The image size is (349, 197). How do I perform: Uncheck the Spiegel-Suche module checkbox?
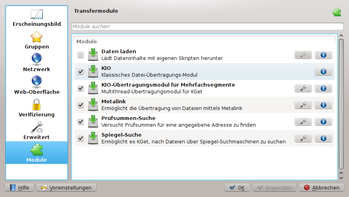[80, 138]
